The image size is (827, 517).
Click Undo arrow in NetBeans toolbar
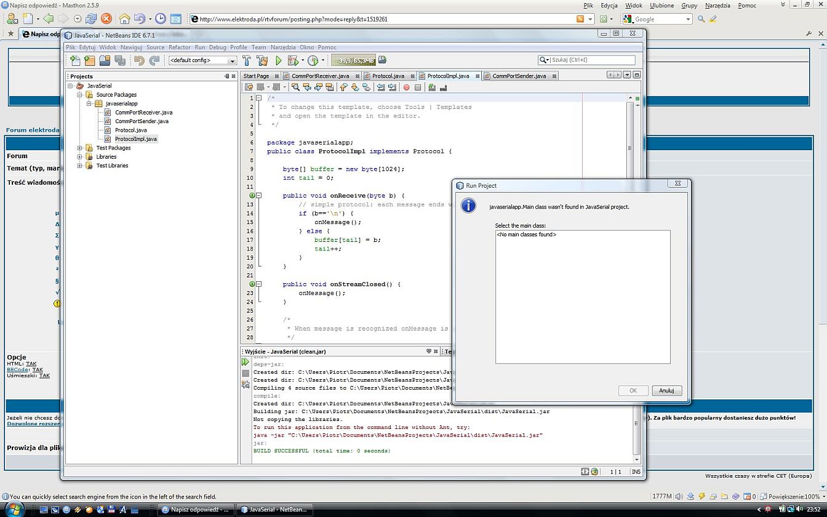click(139, 60)
